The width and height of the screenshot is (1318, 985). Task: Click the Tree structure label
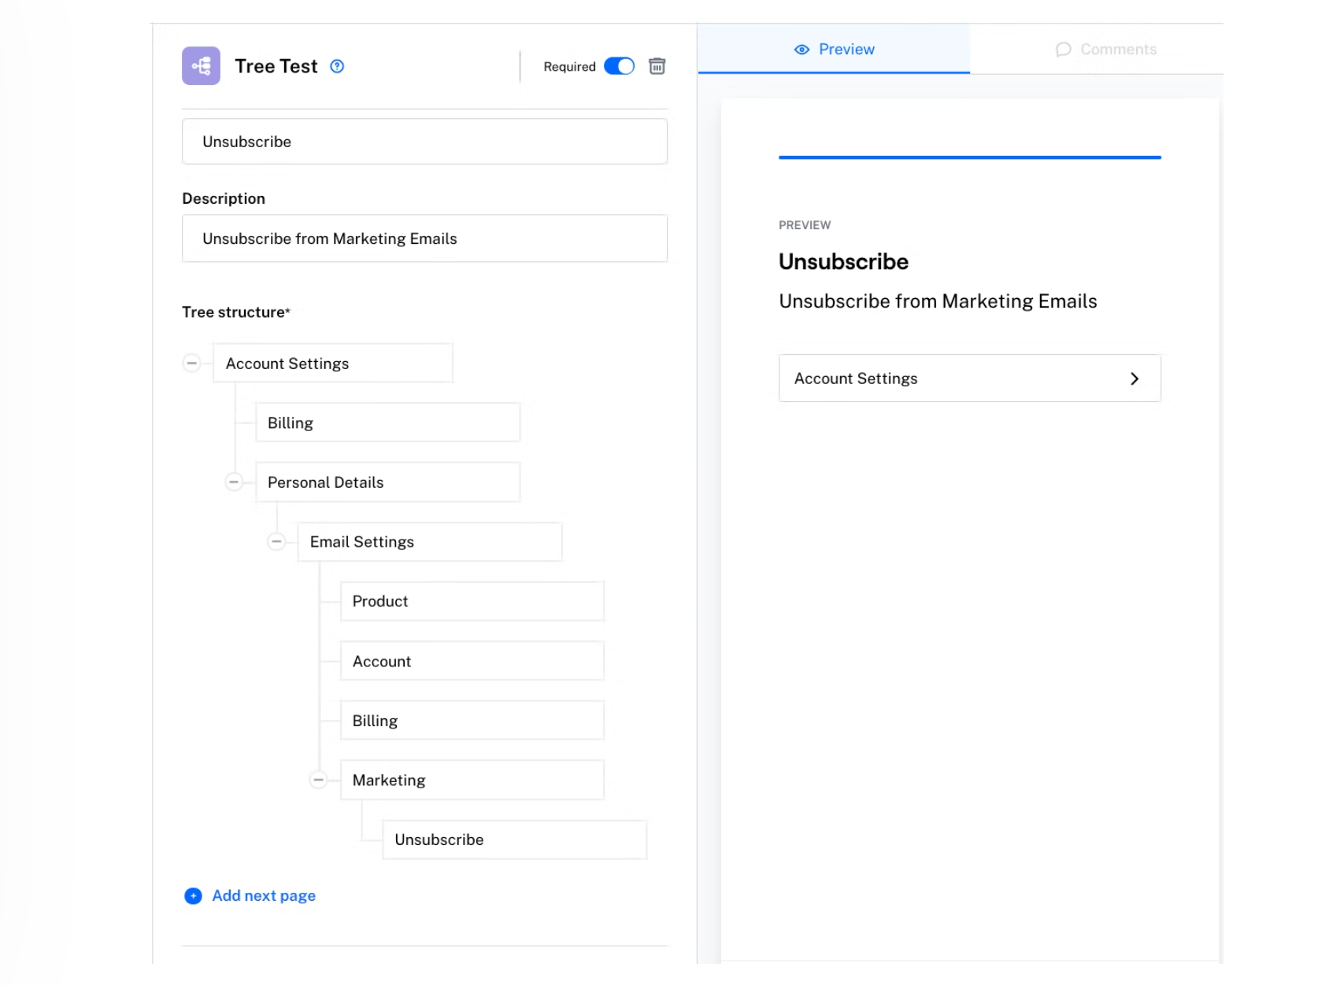tap(236, 312)
